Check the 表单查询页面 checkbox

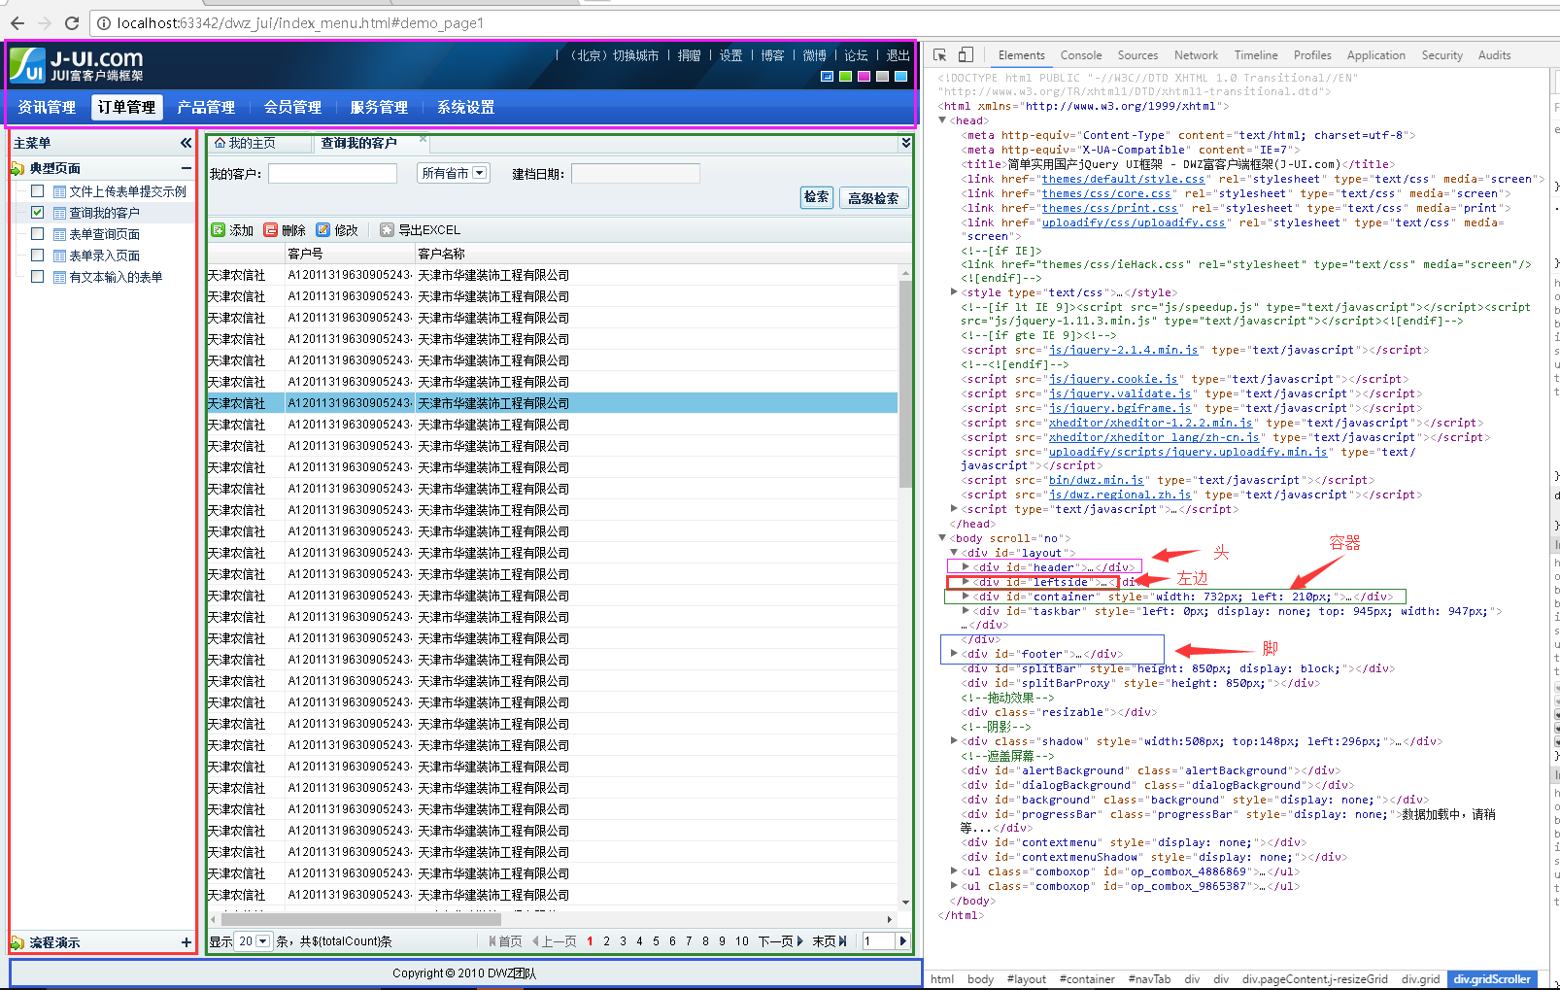coord(38,233)
